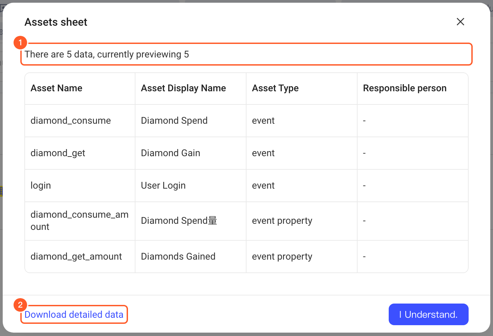Click the diamond_consume asset name cell

click(80, 121)
